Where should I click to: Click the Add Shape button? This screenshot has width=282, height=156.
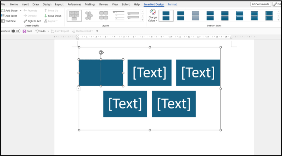coord(10,11)
